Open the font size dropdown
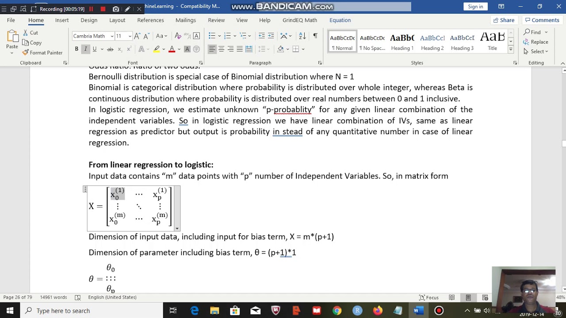 [130, 36]
